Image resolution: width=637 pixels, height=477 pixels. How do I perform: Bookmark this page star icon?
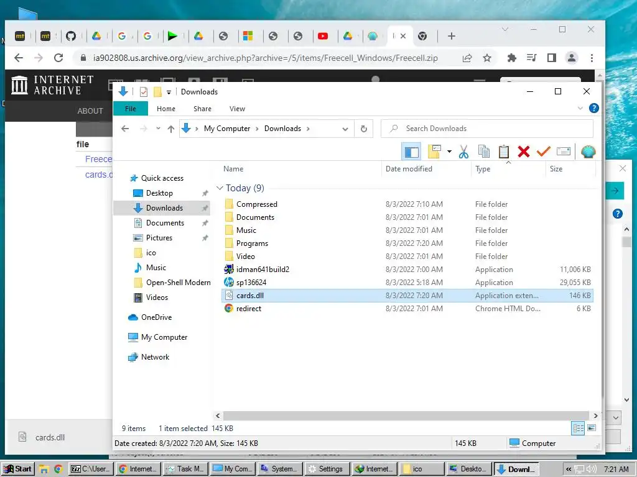click(487, 58)
